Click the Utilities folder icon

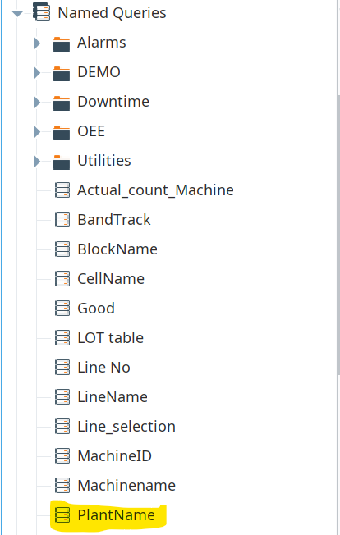tap(61, 162)
